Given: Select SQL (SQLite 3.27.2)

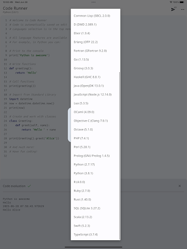Looking at the screenshot, I should tap(95, 208).
